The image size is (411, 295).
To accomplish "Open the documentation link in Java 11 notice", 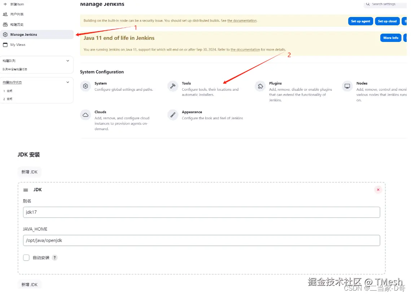I will pyautogui.click(x=245, y=50).
